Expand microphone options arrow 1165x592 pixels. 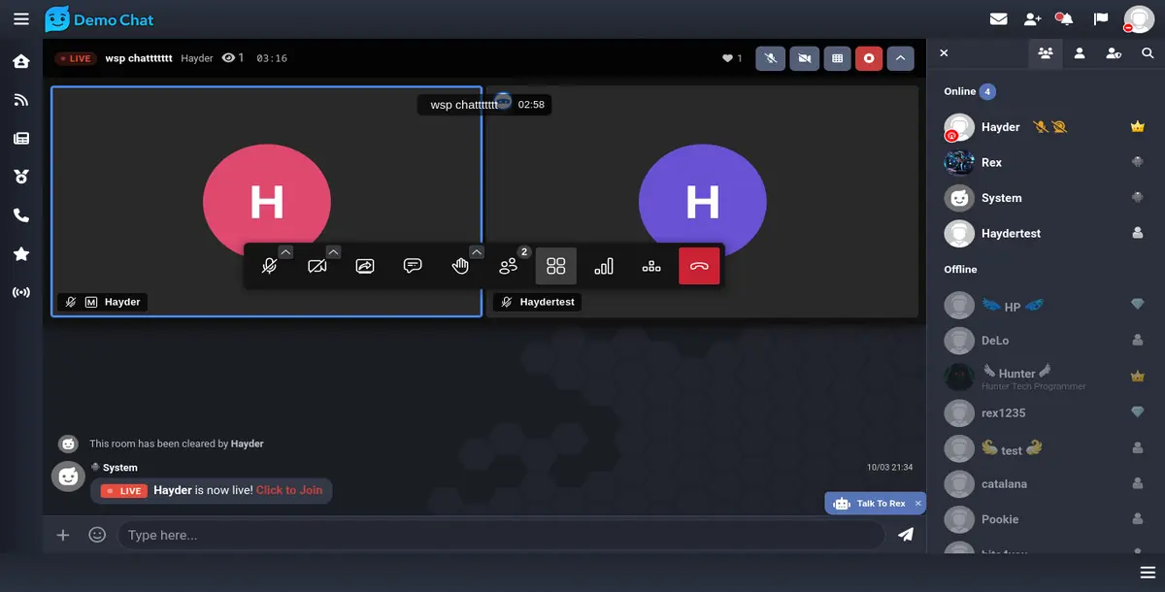point(285,252)
